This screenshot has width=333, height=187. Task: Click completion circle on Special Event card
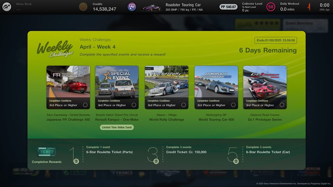pos(134,105)
